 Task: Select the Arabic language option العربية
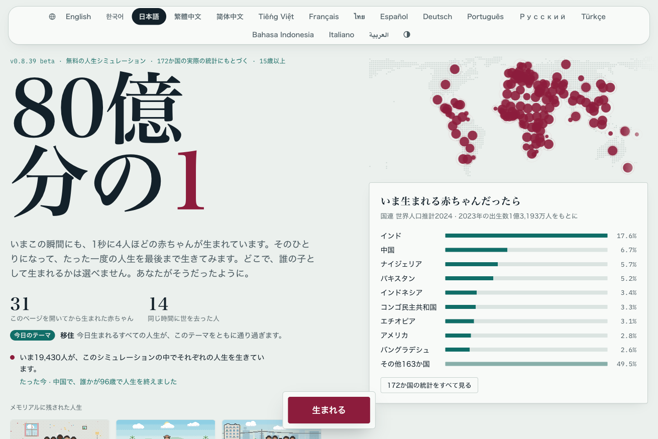pyautogui.click(x=379, y=35)
